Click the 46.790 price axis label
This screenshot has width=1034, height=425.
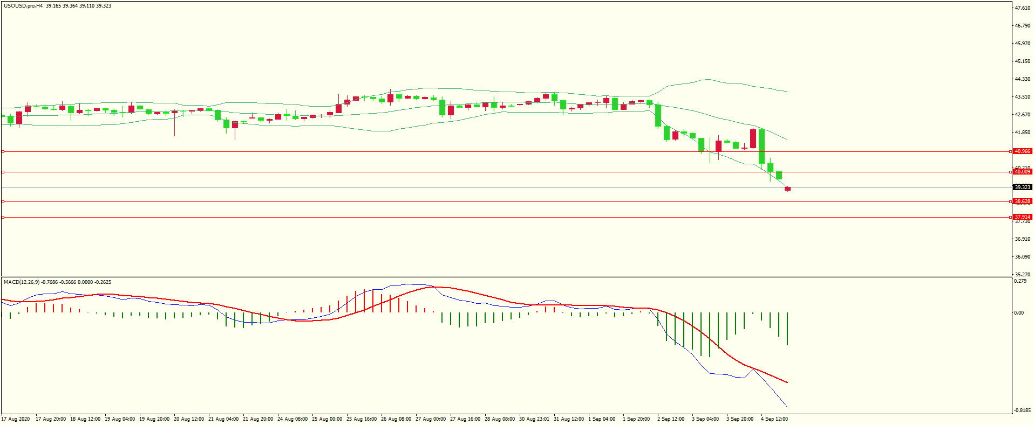point(1022,26)
